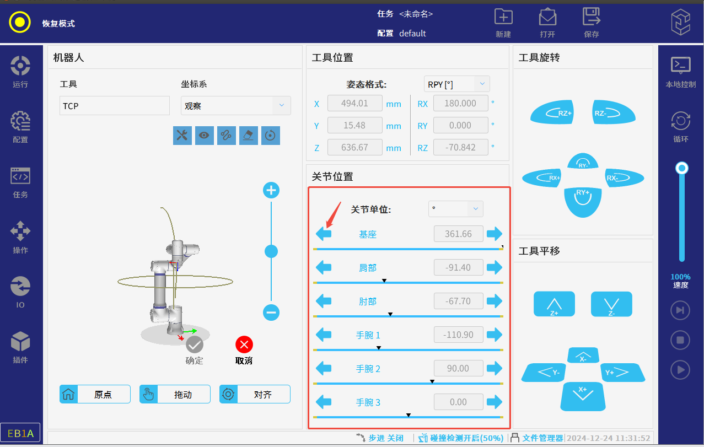The image size is (704, 447).
Task: Click the wrench and screwdriver tool icon
Action: [182, 136]
